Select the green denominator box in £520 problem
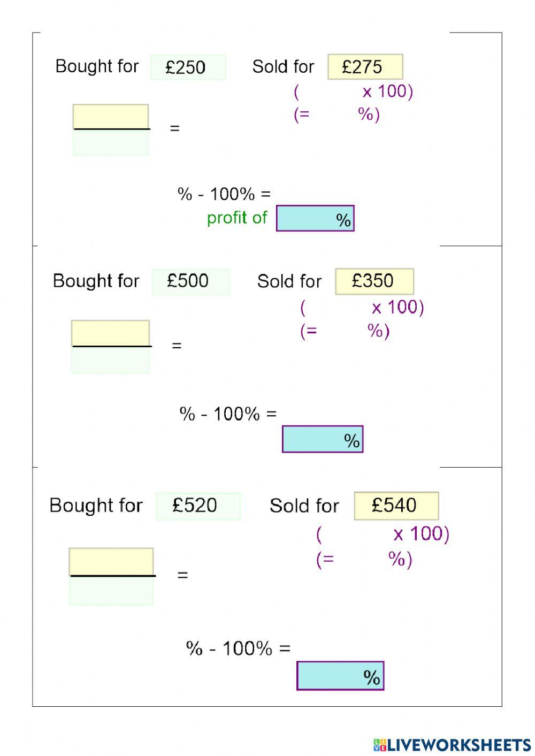 pyautogui.click(x=111, y=591)
